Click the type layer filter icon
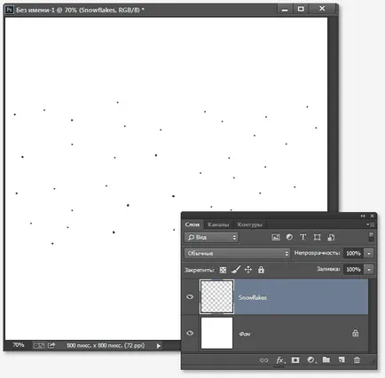The width and height of the screenshot is (385, 378). pos(302,237)
